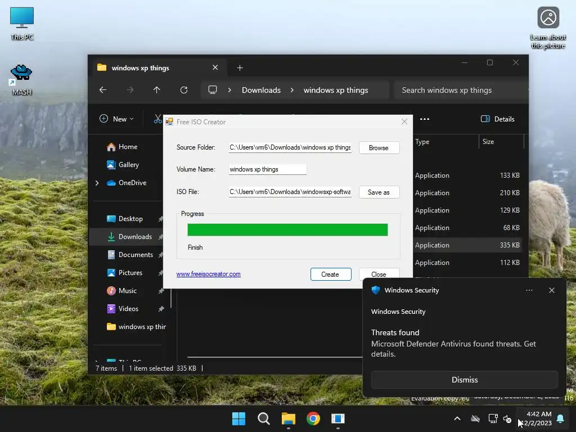This screenshot has height=432, width=576.
Task: Open the See more ellipsis menu
Action: (x=425, y=119)
